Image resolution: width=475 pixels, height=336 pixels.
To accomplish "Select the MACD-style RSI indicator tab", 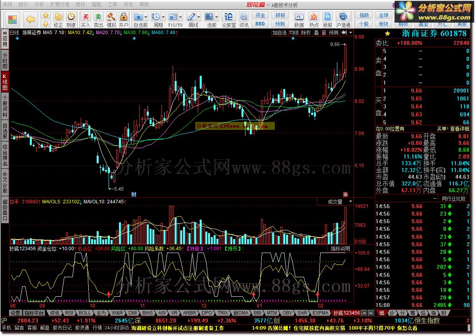I will click(x=69, y=313).
